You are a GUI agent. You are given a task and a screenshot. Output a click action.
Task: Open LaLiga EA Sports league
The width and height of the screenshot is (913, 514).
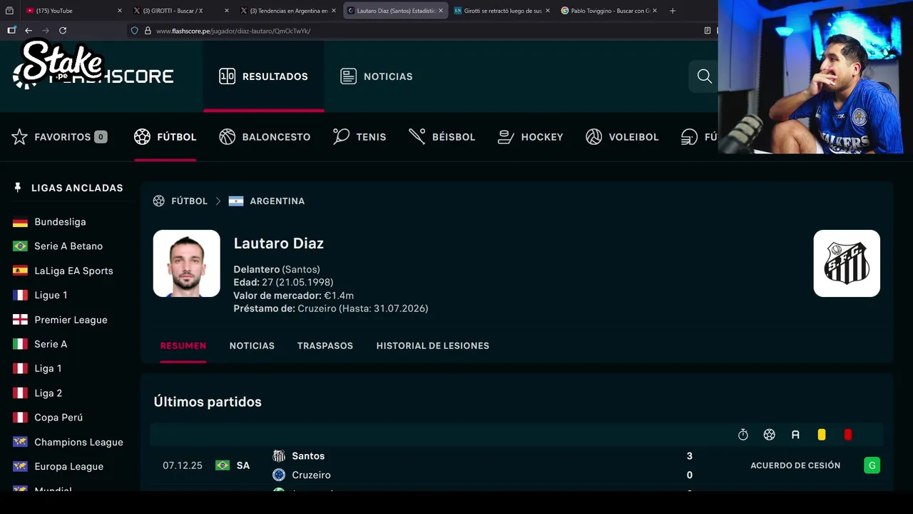click(73, 271)
